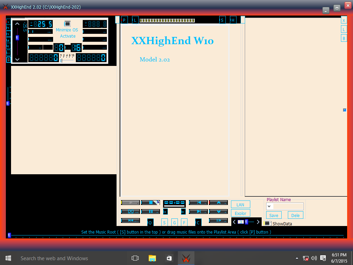Screen dimensions: 353x265
Task: Click the B button on right edge
Action: click(344, 38)
